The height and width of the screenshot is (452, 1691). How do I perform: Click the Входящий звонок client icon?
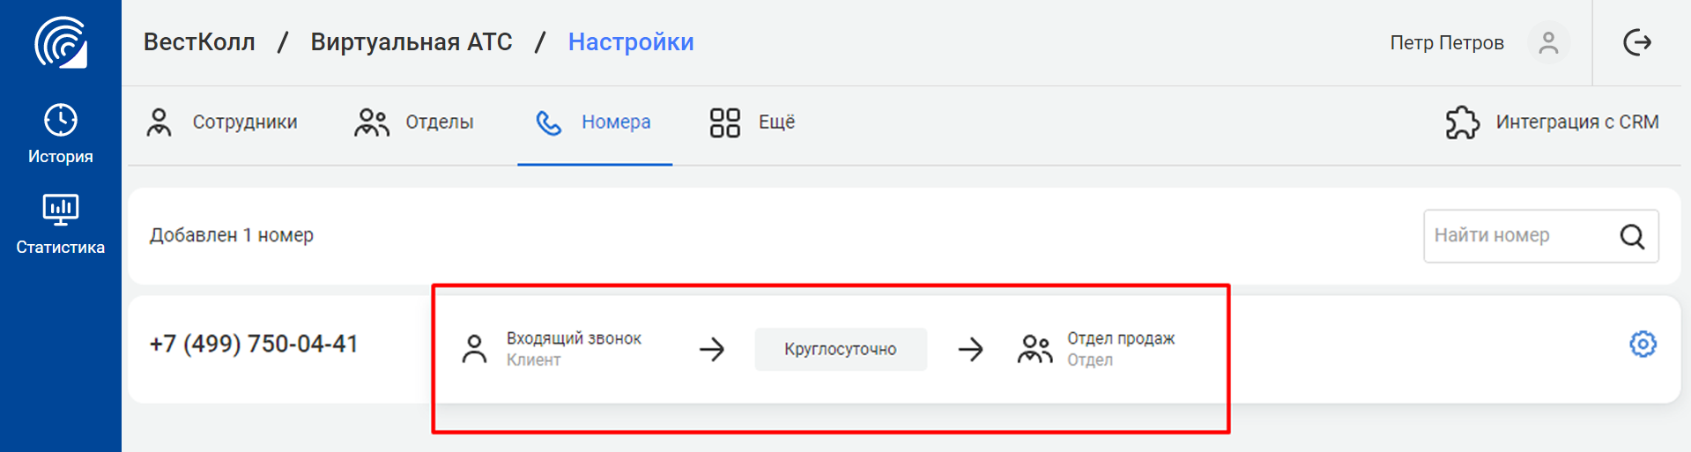tap(474, 349)
